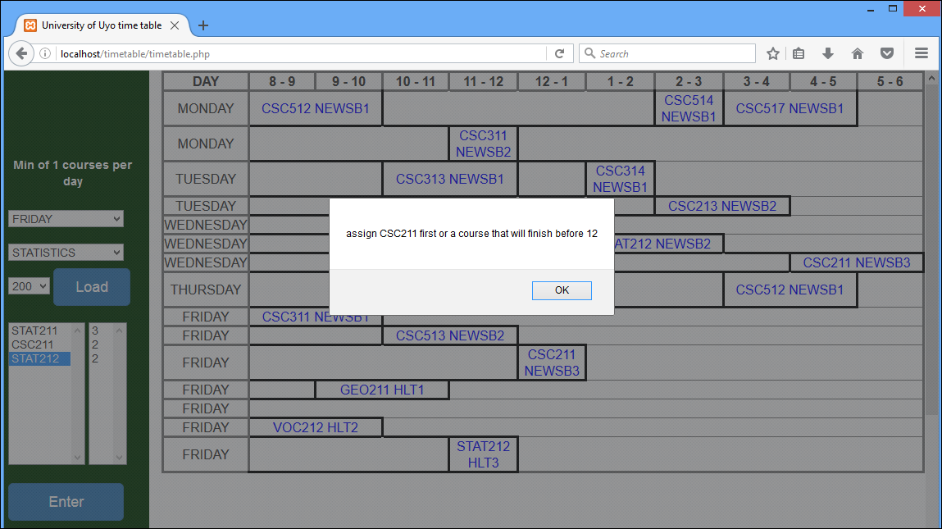Open the 200 level dropdown
This screenshot has width=942, height=529.
[29, 286]
